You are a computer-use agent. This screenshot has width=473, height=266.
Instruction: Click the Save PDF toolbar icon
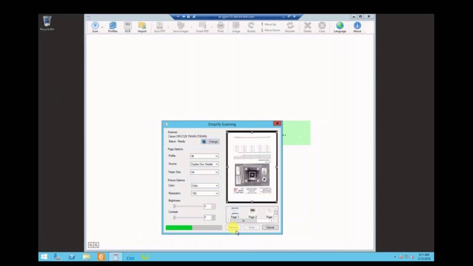coord(159,27)
